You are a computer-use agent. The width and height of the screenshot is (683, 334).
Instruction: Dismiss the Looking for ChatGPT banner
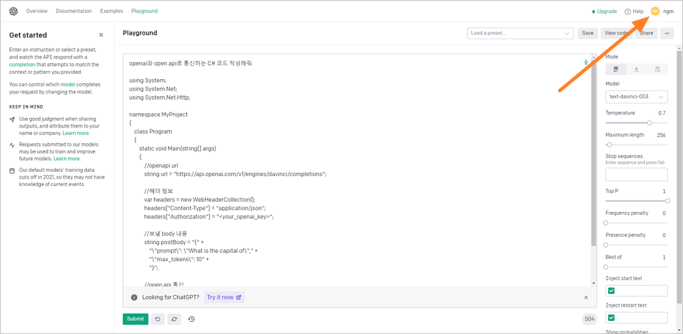point(586,297)
